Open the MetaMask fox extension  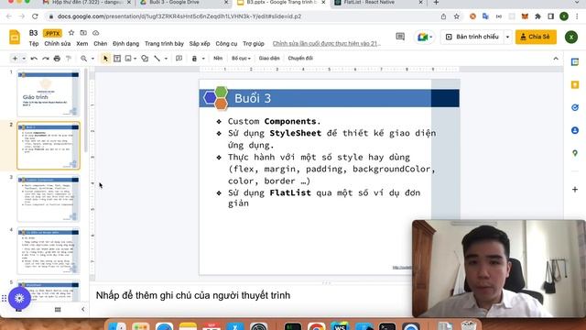[525, 16]
